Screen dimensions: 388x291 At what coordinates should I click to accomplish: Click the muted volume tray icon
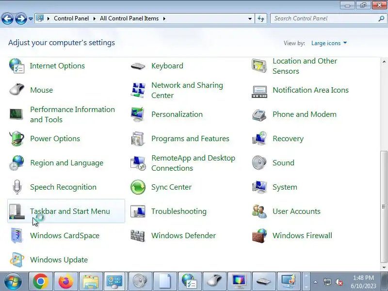pos(339,282)
